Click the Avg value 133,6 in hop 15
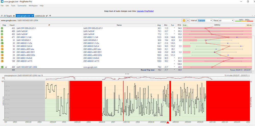255x126 pixels. (159, 58)
